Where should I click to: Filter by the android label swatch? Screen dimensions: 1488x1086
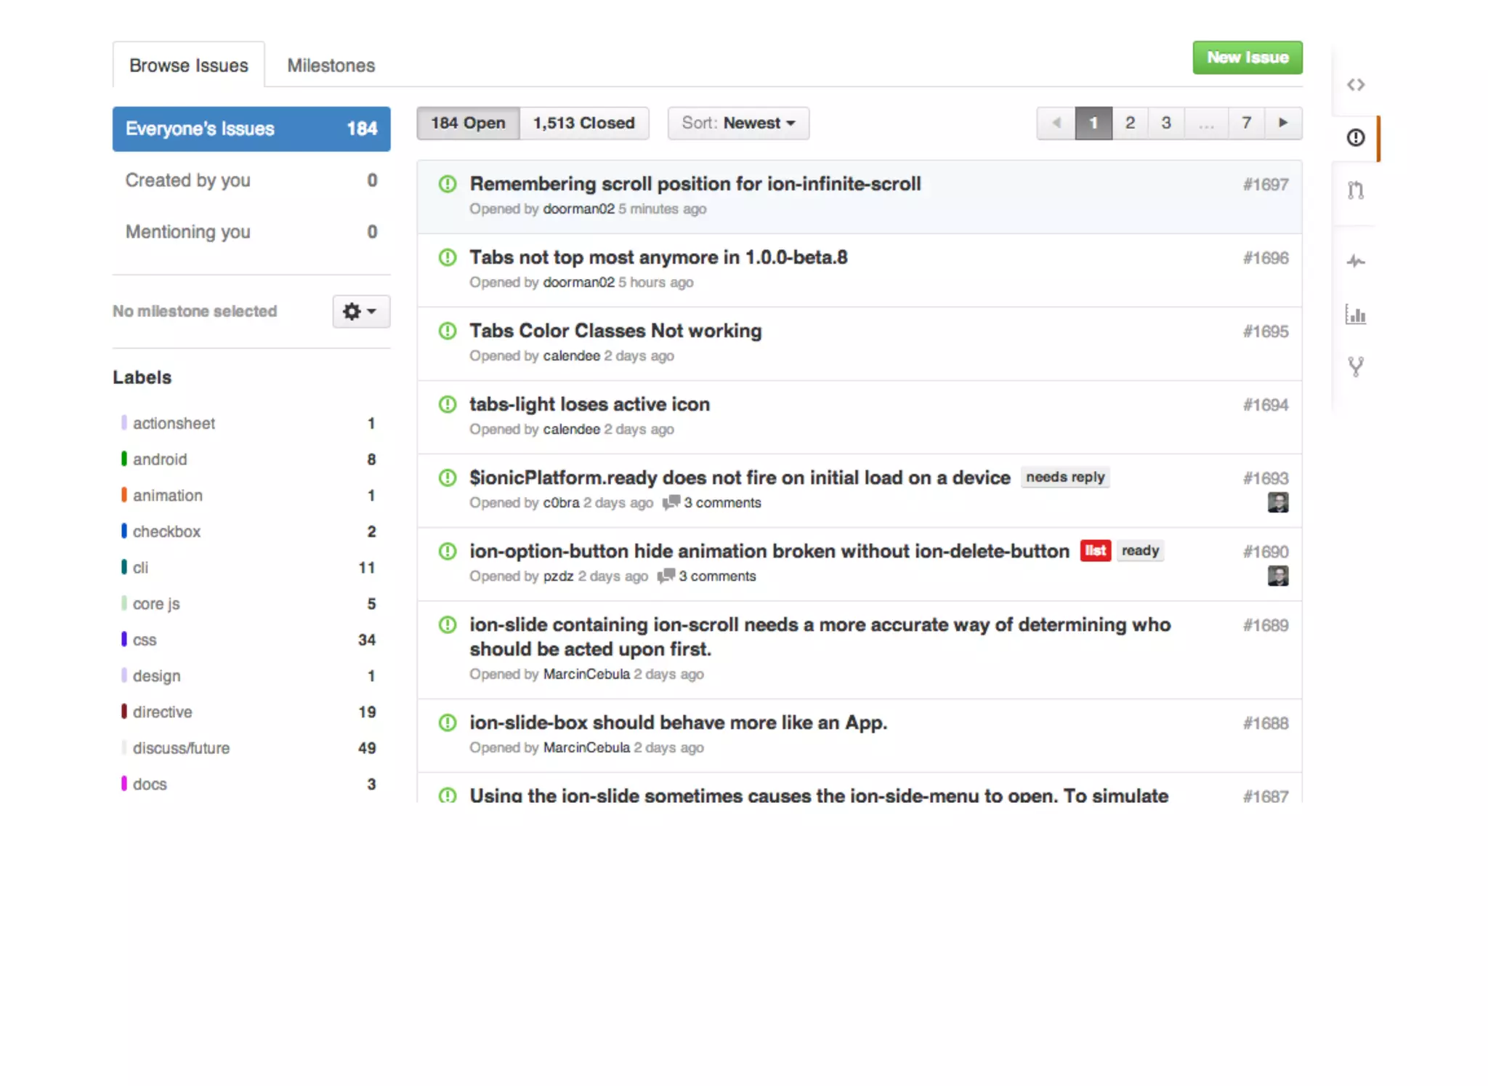124,459
